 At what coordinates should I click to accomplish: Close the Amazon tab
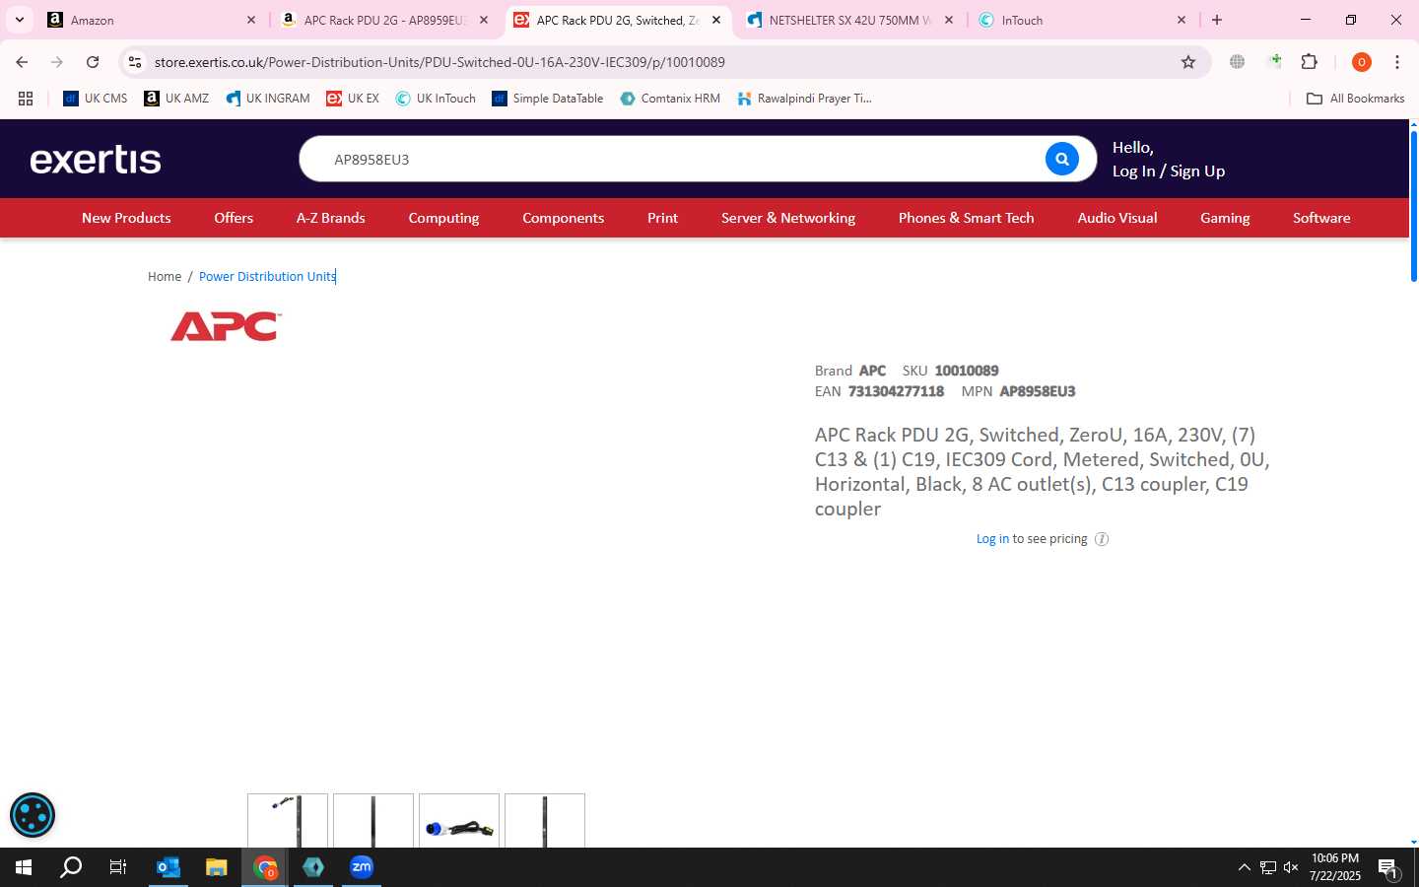coord(251,20)
